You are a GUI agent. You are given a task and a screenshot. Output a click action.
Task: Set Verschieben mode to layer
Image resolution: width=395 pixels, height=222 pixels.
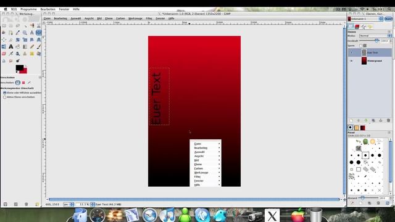click(x=17, y=82)
